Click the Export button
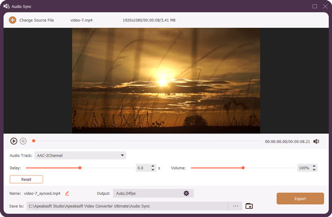332x217 pixels. 300,199
